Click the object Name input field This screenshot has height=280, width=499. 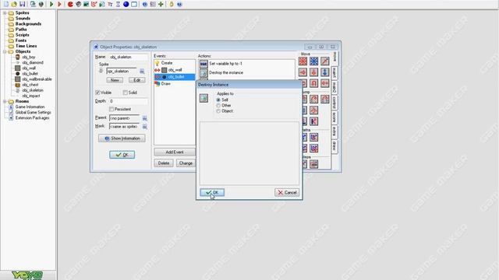coord(128,57)
